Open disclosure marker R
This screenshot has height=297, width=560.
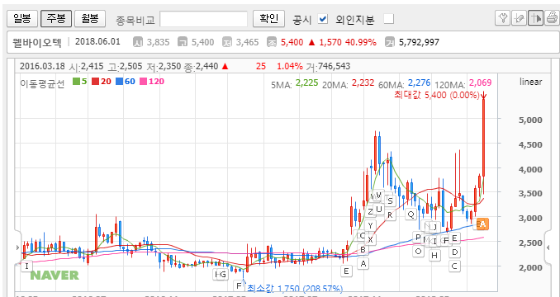click(390, 215)
